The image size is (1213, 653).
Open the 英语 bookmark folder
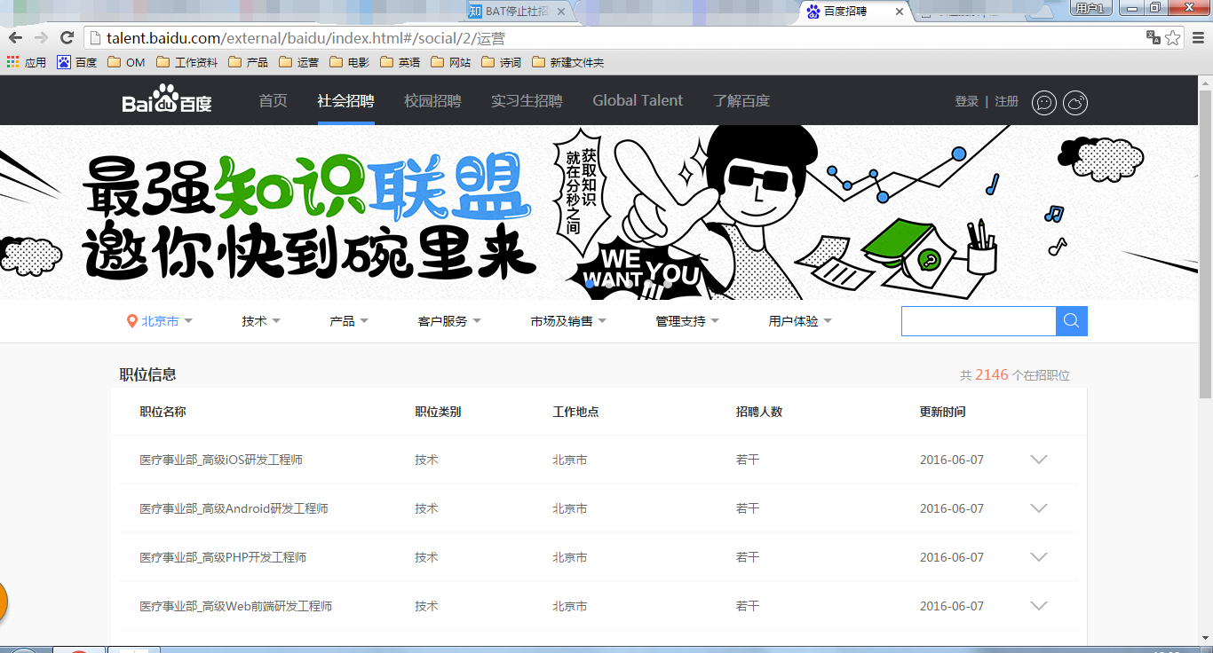400,62
